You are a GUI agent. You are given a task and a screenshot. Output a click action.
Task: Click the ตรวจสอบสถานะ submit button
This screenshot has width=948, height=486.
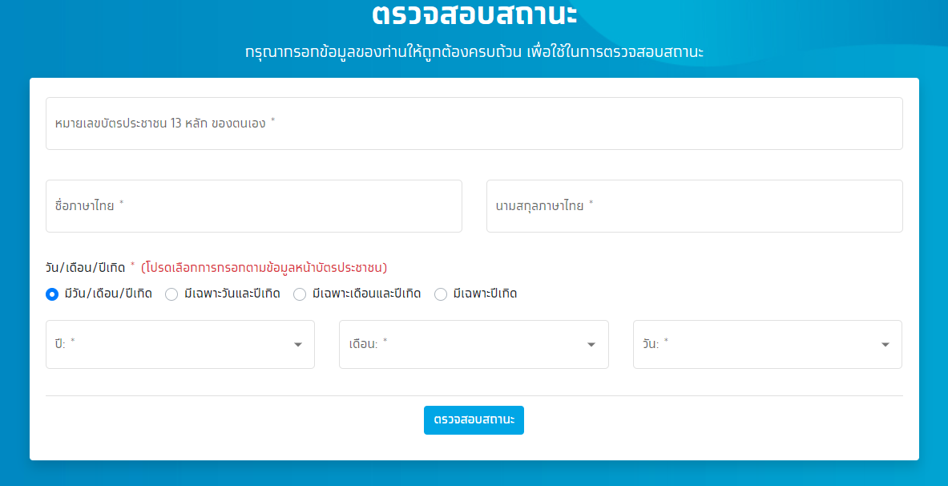[474, 420]
